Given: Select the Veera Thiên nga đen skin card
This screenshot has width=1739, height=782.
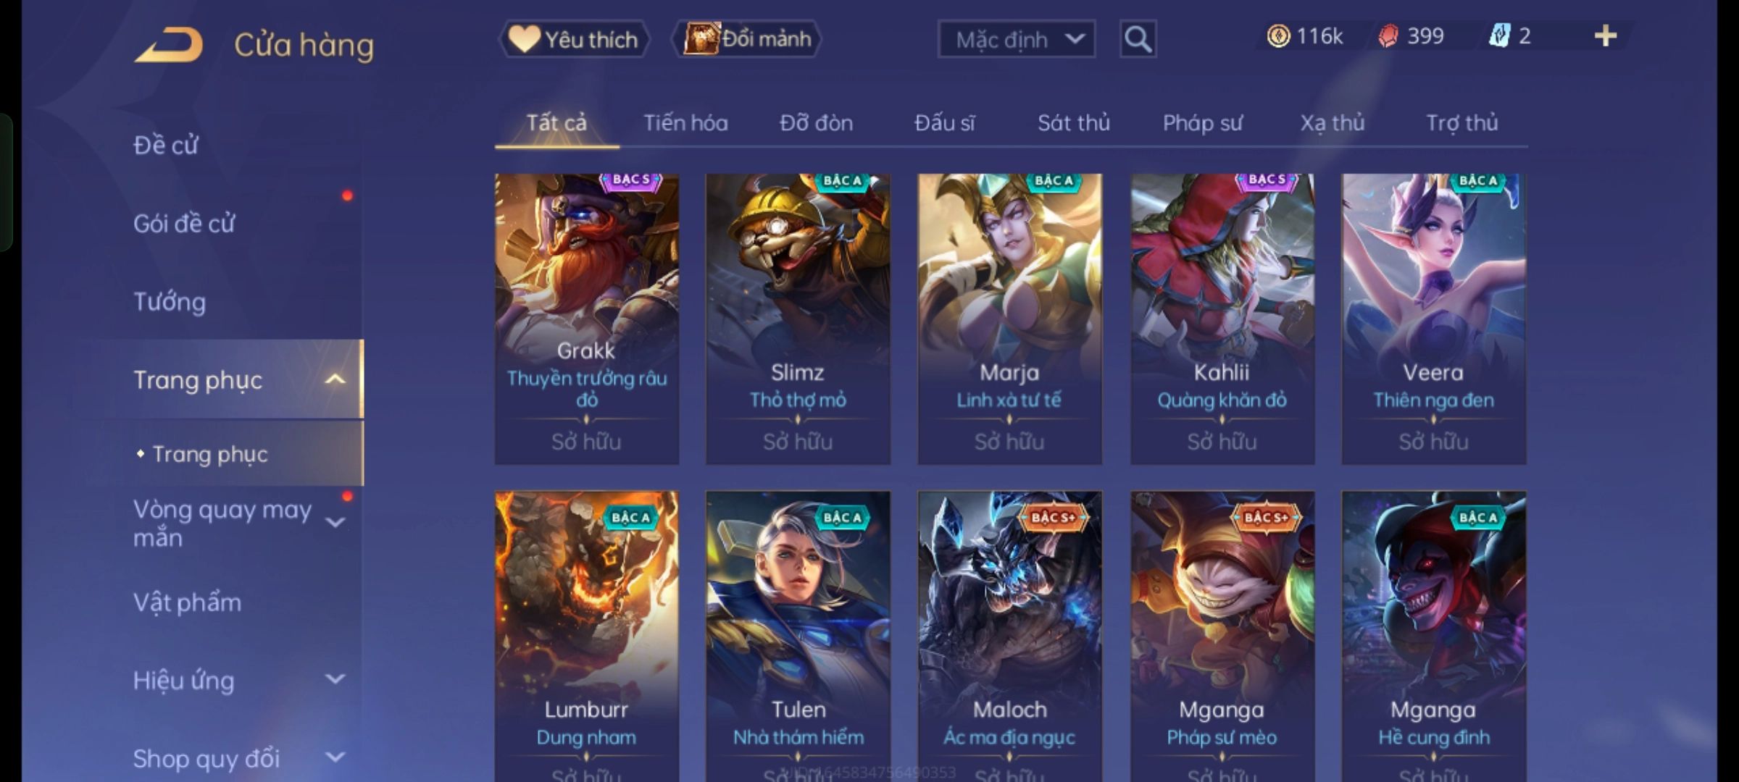Looking at the screenshot, I should (x=1433, y=319).
